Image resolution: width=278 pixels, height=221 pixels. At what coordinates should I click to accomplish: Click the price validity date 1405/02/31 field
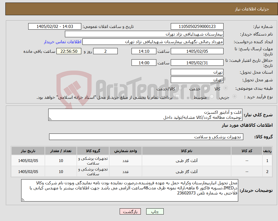pos(197,63)
